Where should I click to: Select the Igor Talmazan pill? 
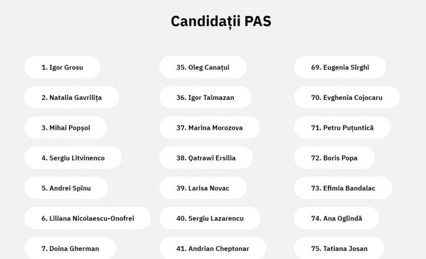pos(205,97)
